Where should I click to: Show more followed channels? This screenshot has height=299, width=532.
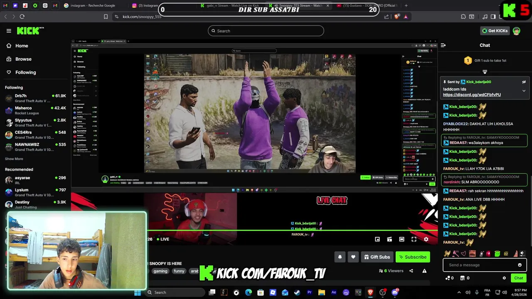[x=14, y=159]
